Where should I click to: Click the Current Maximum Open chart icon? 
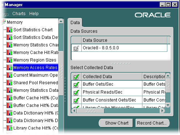click(9, 75)
